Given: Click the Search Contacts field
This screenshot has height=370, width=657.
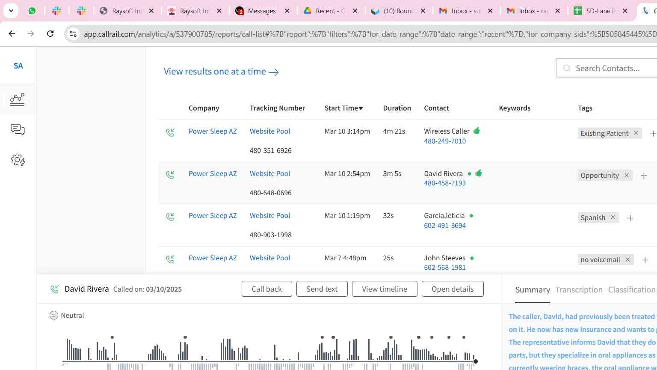Looking at the screenshot, I should coord(607,68).
